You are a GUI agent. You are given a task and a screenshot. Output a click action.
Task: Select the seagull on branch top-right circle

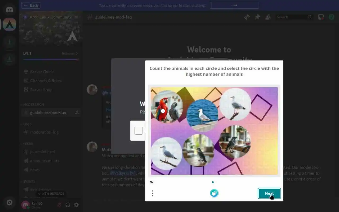[235, 104]
